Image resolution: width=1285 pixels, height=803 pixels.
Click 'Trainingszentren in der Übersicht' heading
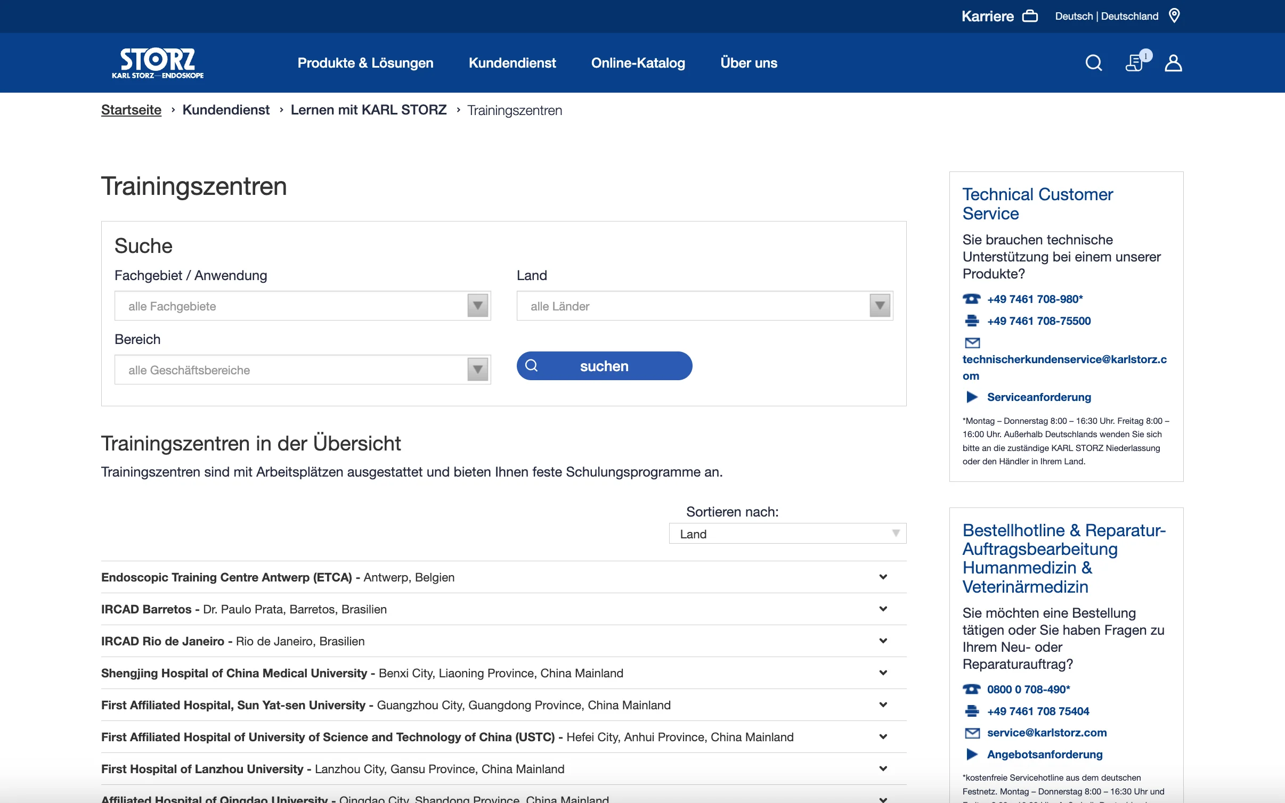click(251, 443)
